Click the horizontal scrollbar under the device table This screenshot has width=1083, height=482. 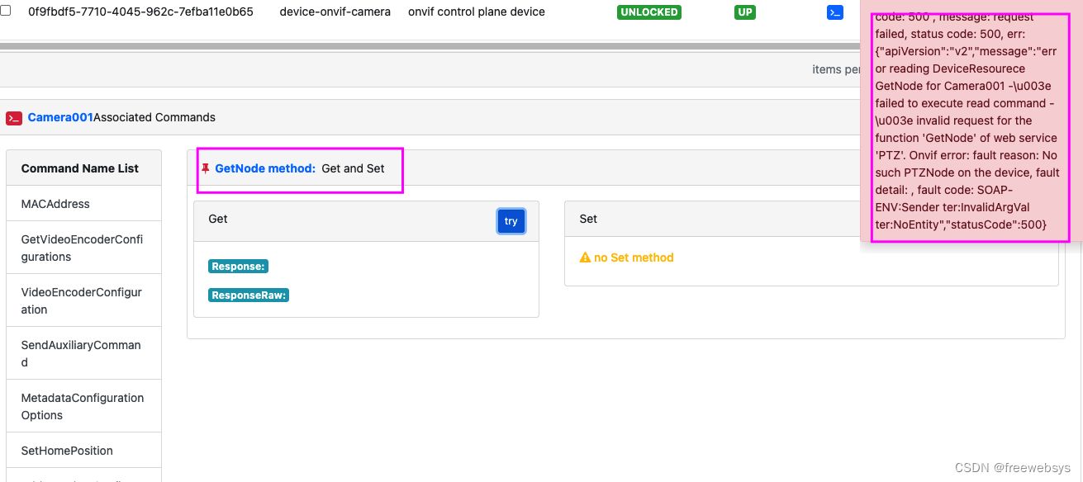click(x=430, y=47)
